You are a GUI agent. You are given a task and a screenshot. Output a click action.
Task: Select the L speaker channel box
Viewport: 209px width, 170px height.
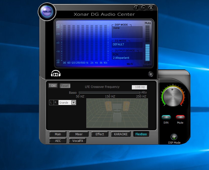[x=51, y=102]
